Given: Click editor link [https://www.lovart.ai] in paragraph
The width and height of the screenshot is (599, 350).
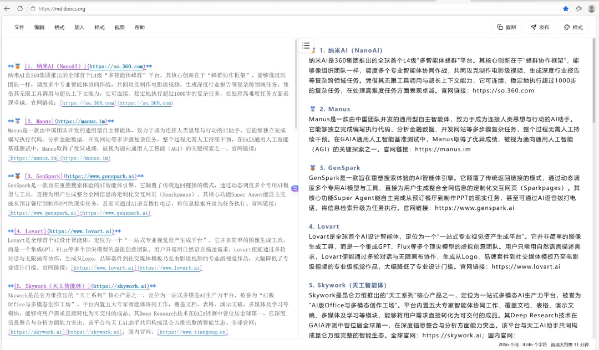Looking at the screenshot, I should tap(104, 268).
